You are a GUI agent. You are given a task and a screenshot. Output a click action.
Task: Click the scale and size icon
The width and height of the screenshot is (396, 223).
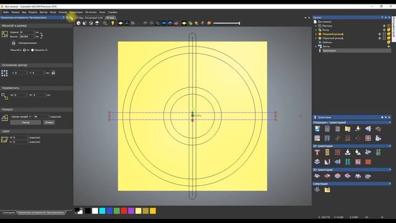click(4, 34)
